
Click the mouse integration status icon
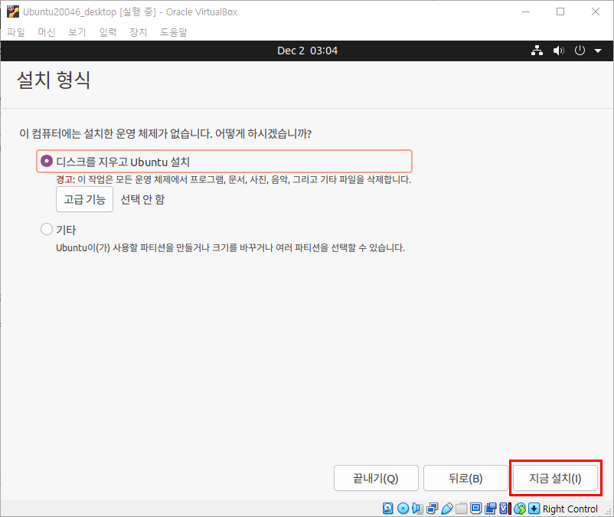click(x=520, y=509)
